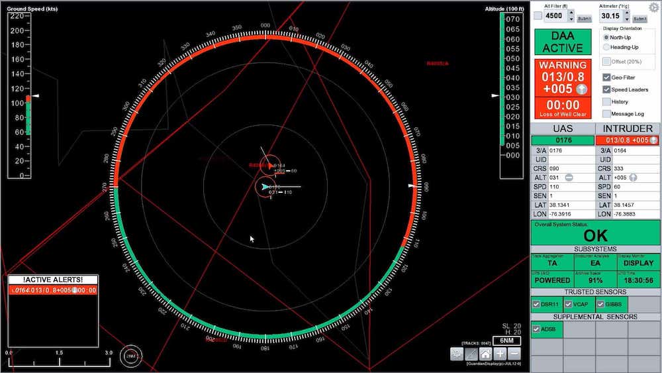Click the ownship UAS cyan aircraft symbol
Screen dimensions: 662x373
coord(265,187)
